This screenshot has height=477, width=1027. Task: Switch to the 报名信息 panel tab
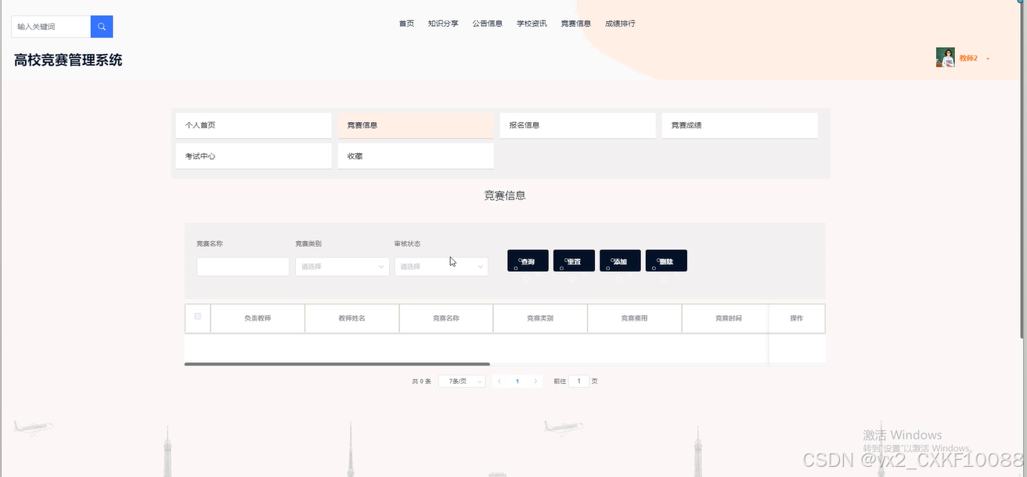pos(578,125)
